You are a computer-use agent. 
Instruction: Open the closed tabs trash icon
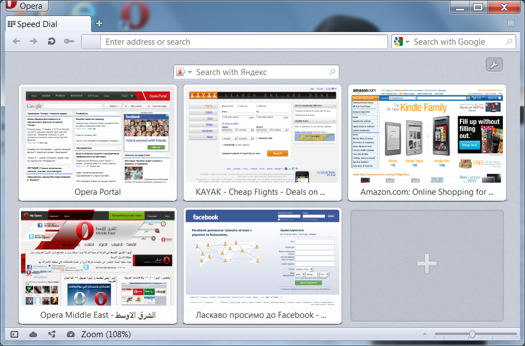pyautogui.click(x=511, y=23)
